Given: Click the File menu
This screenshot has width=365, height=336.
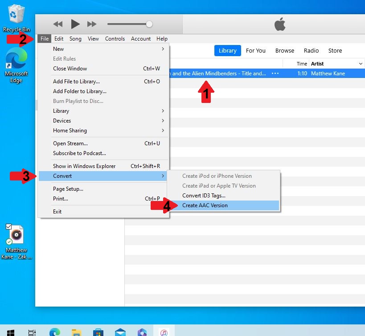Looking at the screenshot, I should 45,39.
